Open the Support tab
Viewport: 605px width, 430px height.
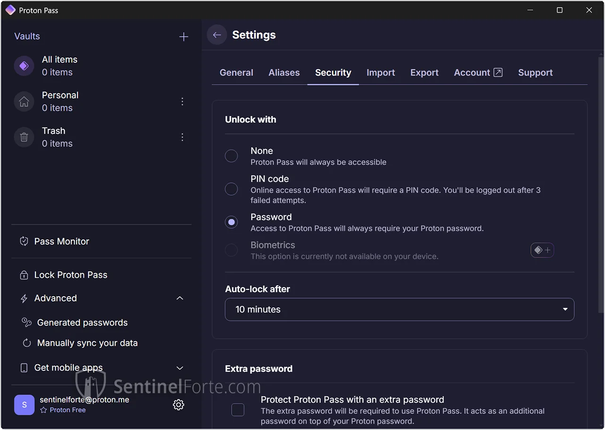pos(535,72)
